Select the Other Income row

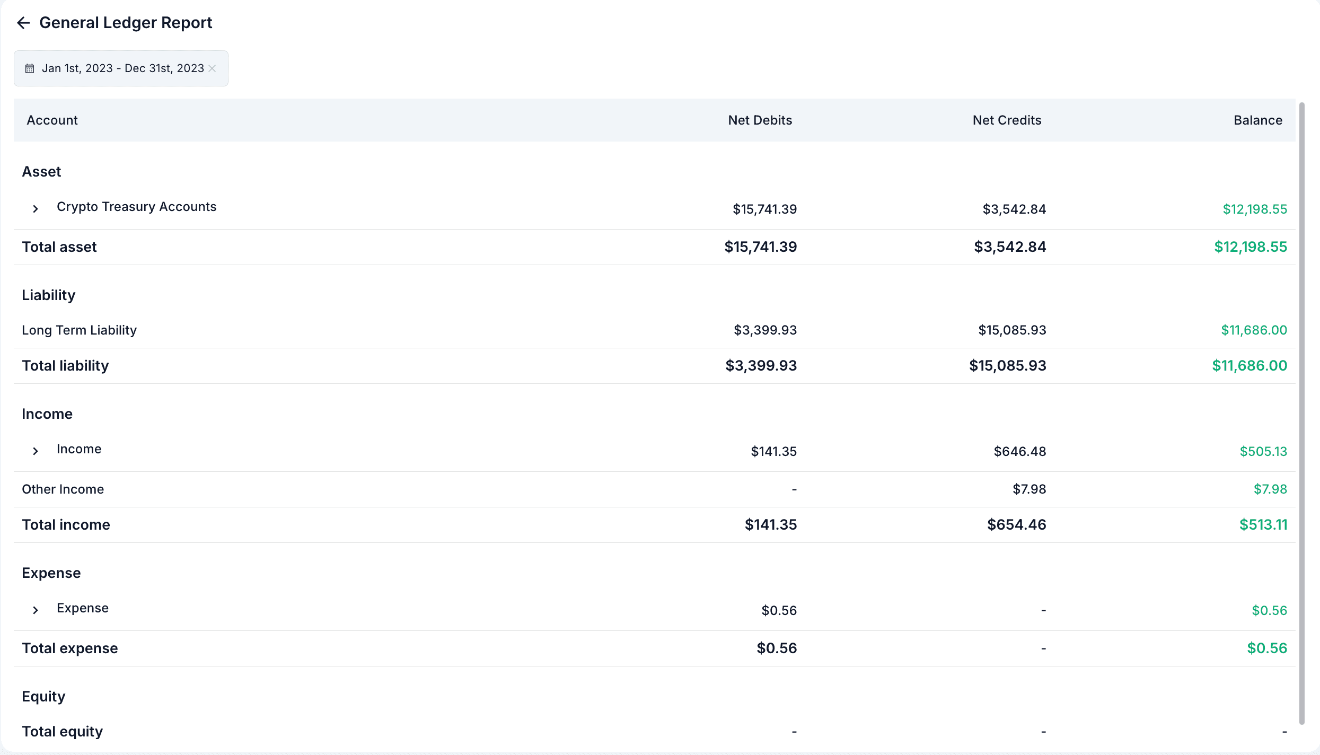tap(63, 489)
